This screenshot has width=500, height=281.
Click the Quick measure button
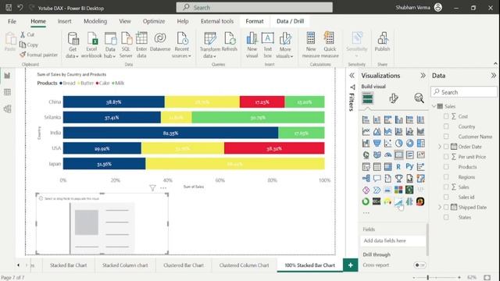330,45
